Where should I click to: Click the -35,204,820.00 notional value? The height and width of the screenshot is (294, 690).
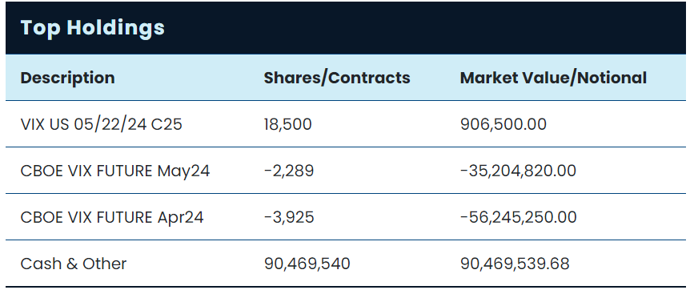[x=518, y=171]
